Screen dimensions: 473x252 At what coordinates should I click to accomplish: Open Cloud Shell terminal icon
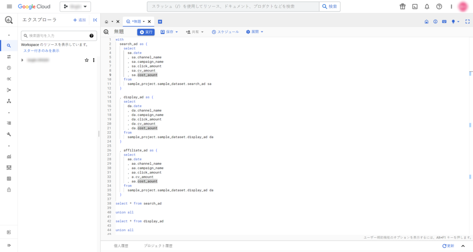point(415,6)
